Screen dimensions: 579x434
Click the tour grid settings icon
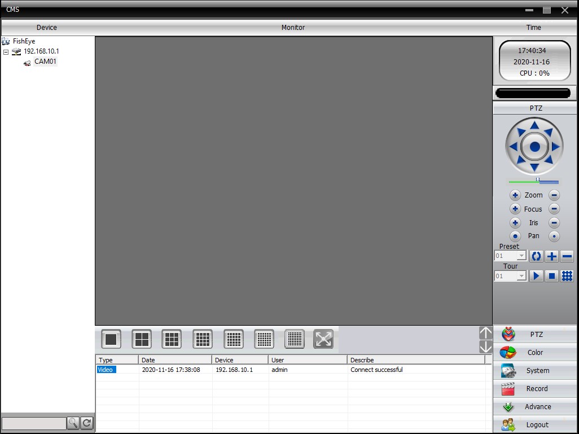567,276
